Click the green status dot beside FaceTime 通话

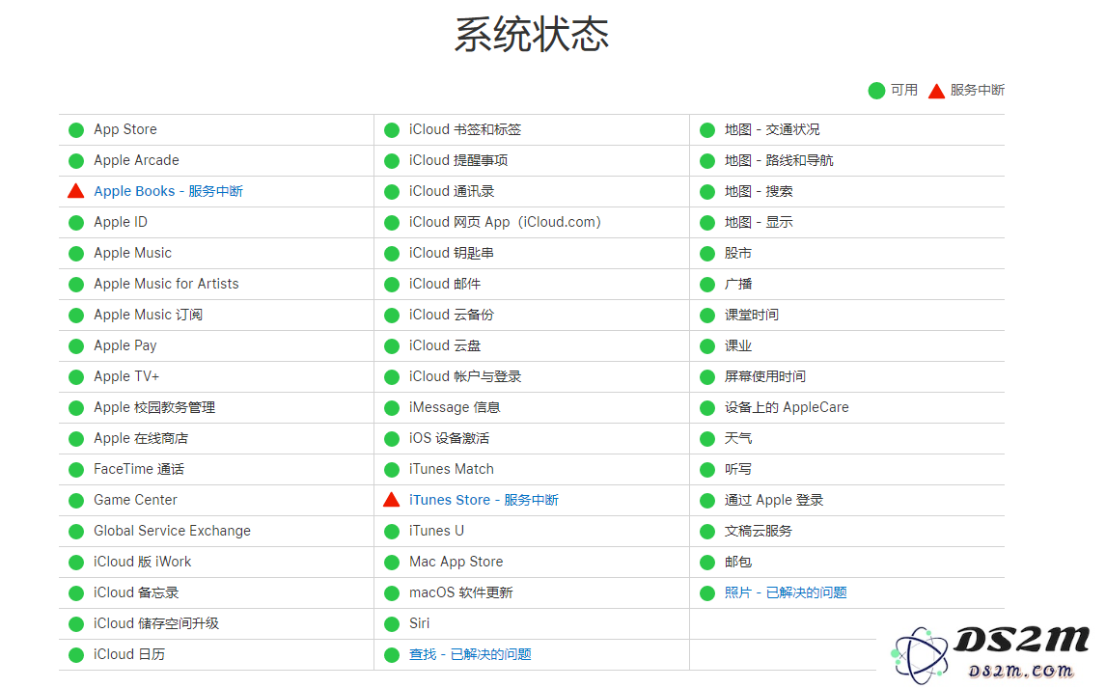(76, 470)
